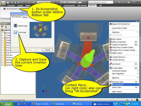
Task: Click the filter funnel icon in Model panel
Action: click(2, 27)
